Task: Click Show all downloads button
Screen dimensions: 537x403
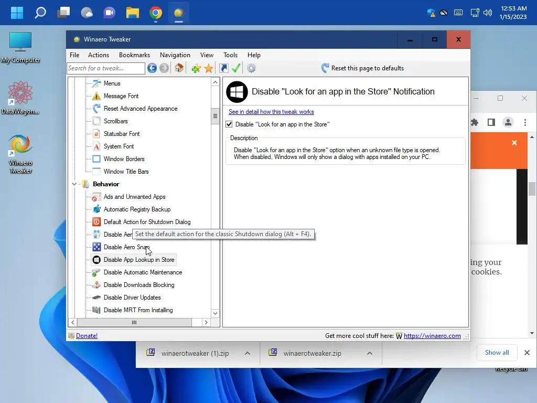Action: click(x=497, y=353)
